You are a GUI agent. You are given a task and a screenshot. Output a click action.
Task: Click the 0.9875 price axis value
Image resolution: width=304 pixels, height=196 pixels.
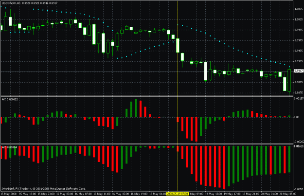(x=299, y=93)
